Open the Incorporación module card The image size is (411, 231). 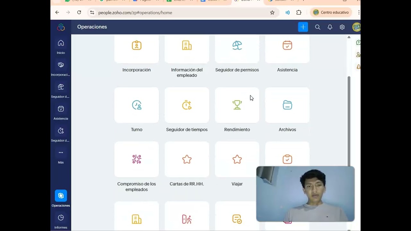pyautogui.click(x=136, y=49)
